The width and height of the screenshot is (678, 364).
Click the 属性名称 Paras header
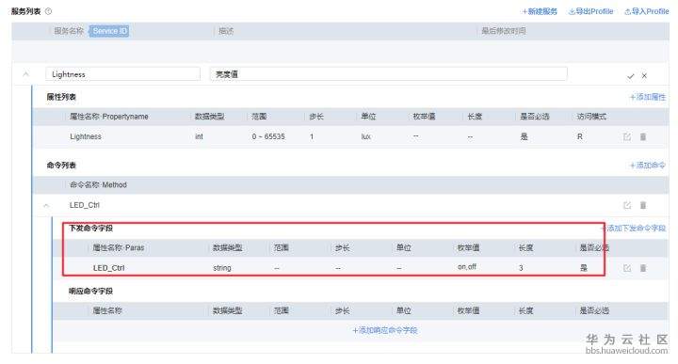[x=119, y=248]
